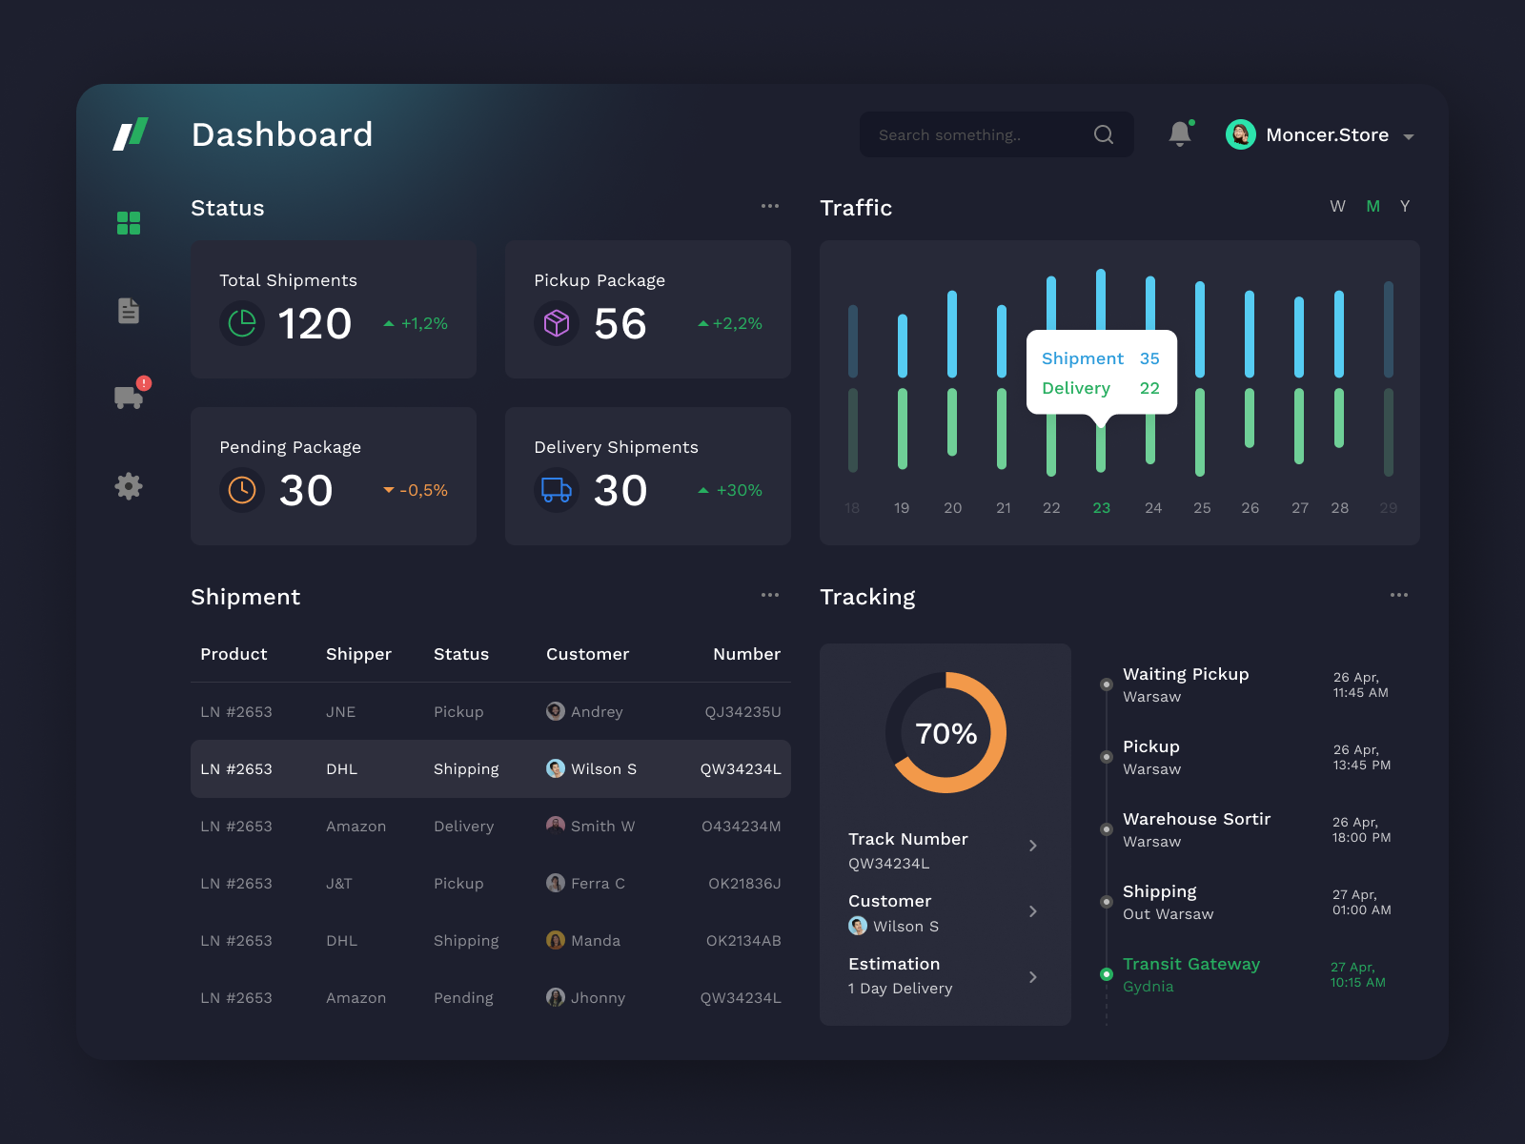Expand the Estimation 1 Day Delivery details
This screenshot has width=1525, height=1144.
pyautogui.click(x=1033, y=976)
